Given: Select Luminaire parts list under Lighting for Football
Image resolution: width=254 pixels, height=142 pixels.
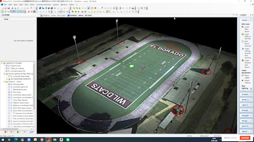Looking at the screenshot, I should click(18, 71).
